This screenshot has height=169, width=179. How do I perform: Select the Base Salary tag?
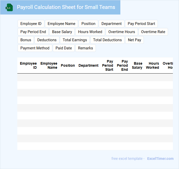(62, 32)
